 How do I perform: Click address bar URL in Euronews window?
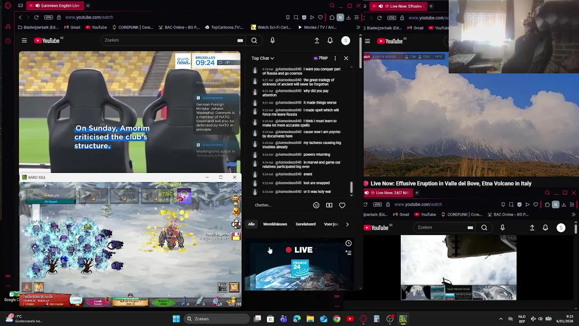tap(89, 17)
